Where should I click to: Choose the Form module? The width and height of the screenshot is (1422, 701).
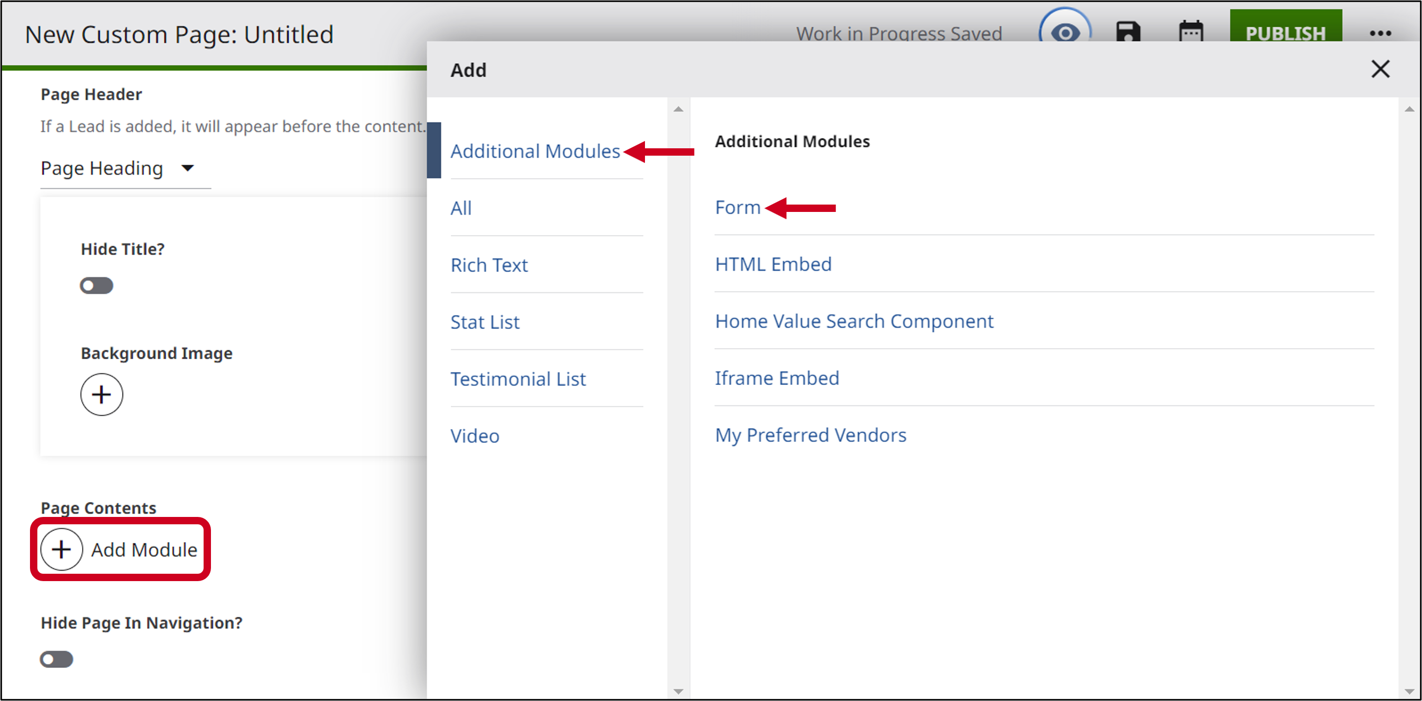(738, 207)
